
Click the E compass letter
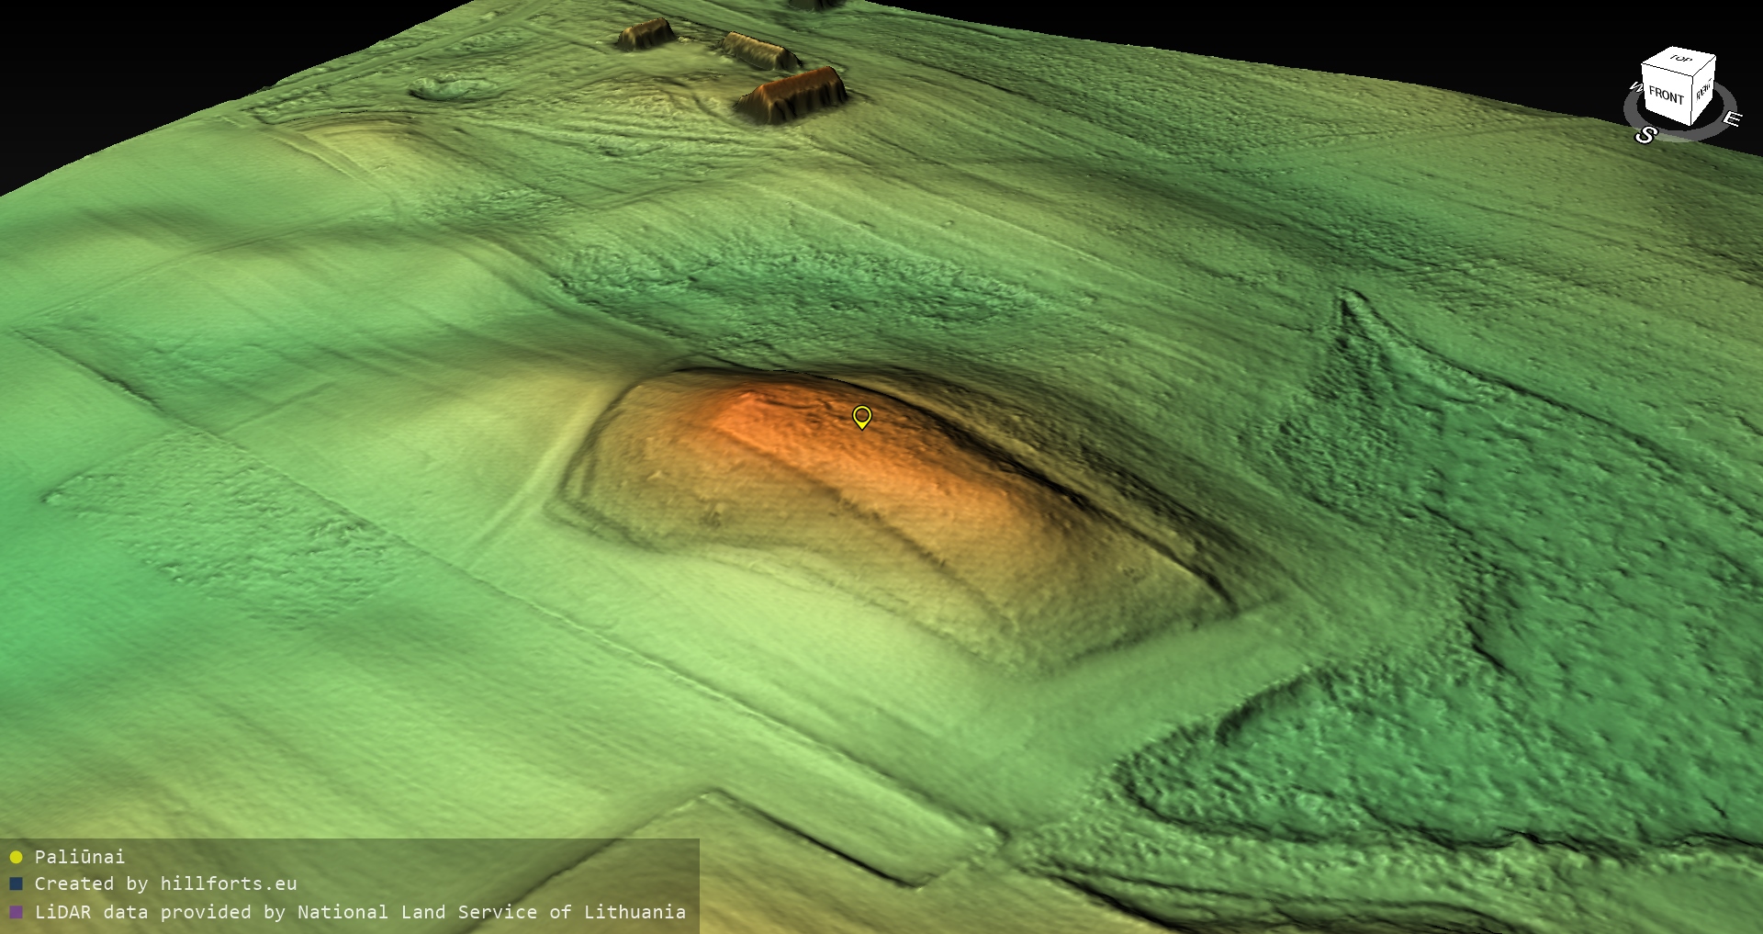[1731, 118]
